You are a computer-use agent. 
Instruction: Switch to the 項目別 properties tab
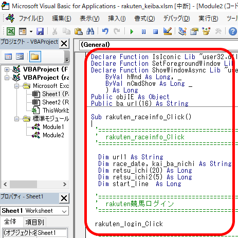coord(34,223)
